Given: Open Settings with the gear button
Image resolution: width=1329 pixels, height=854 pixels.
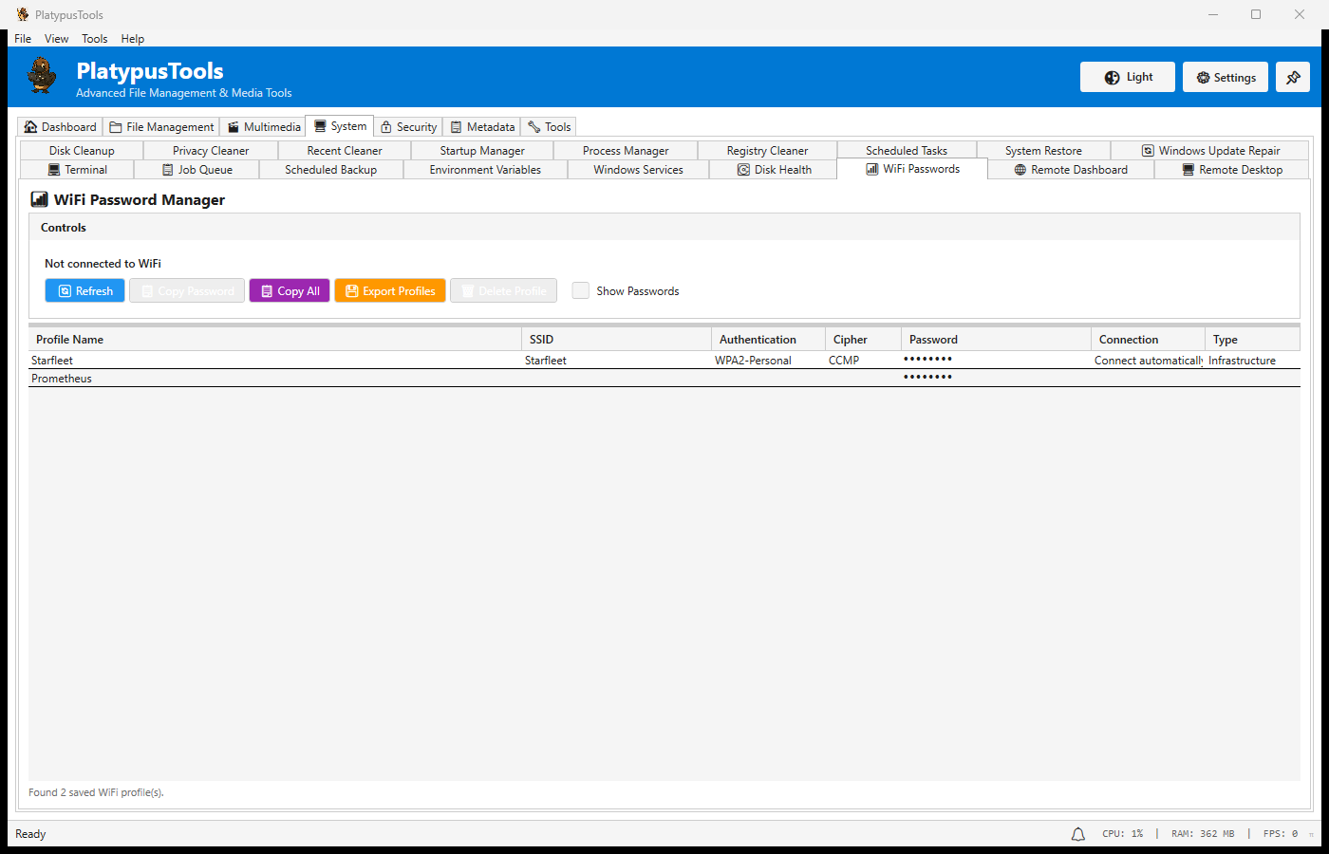Looking at the screenshot, I should click(x=1225, y=78).
